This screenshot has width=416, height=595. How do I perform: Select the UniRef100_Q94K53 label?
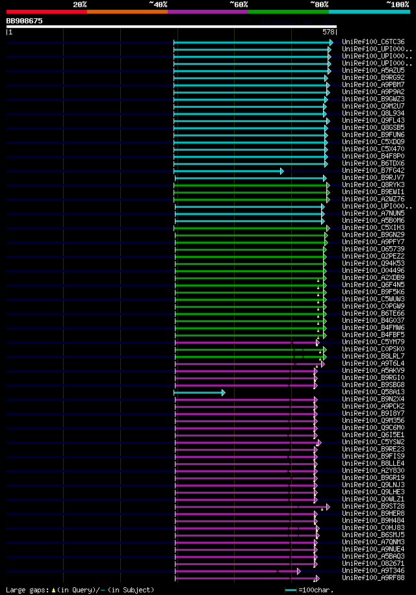373,263
